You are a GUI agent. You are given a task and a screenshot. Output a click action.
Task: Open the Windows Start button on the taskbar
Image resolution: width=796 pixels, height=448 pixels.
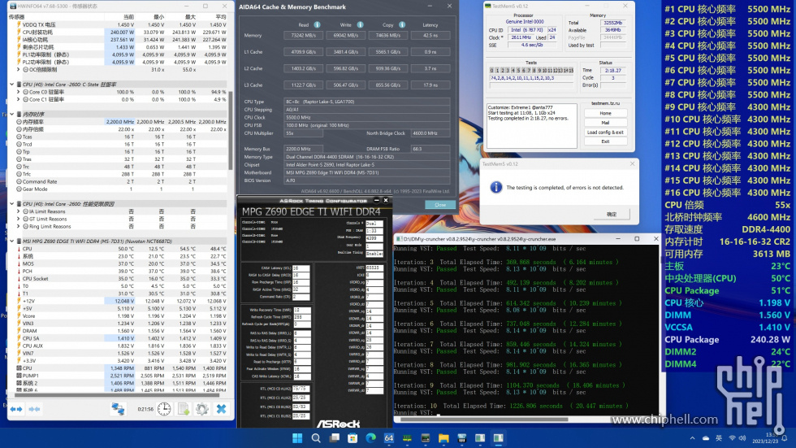[x=297, y=438]
